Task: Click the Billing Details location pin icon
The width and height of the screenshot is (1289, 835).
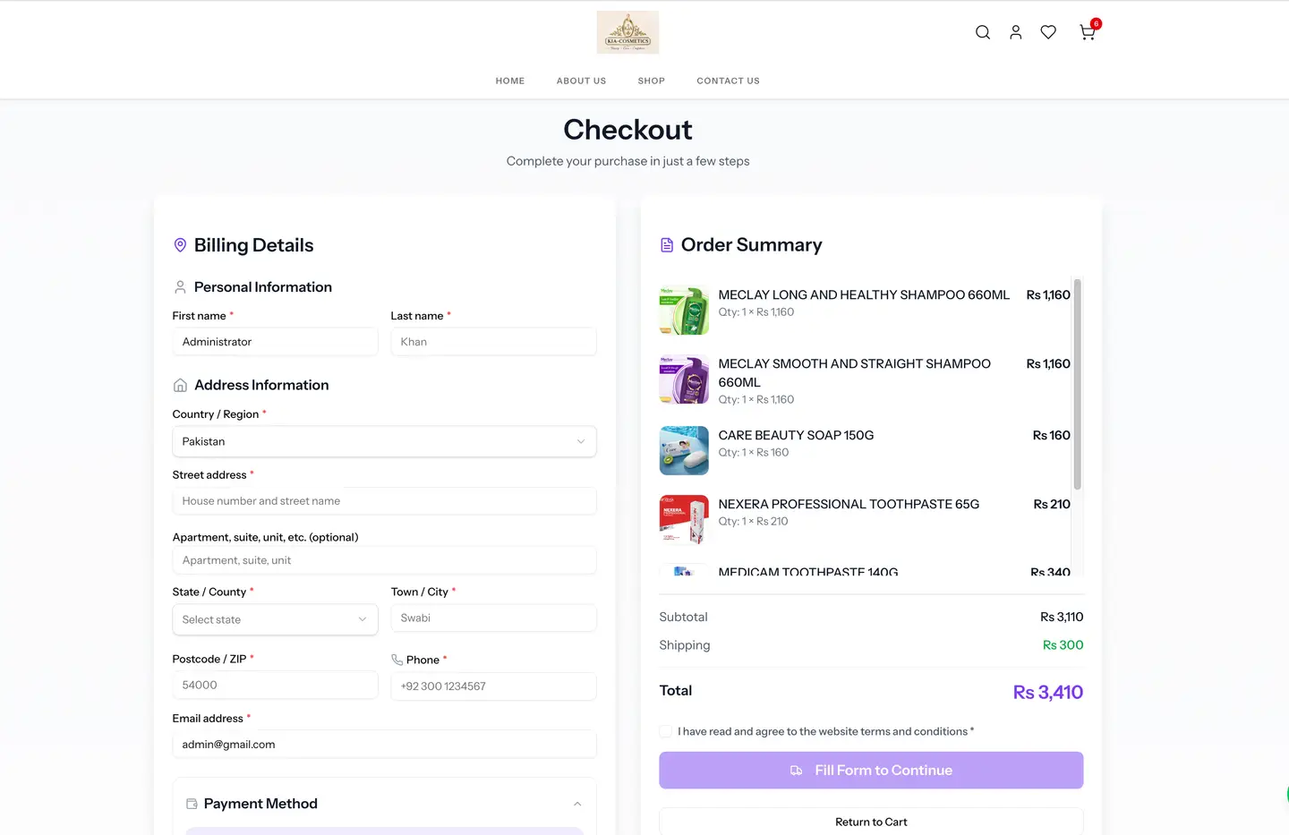Action: [180, 245]
